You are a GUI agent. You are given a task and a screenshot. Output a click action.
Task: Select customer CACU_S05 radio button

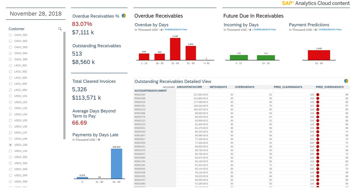(10, 59)
